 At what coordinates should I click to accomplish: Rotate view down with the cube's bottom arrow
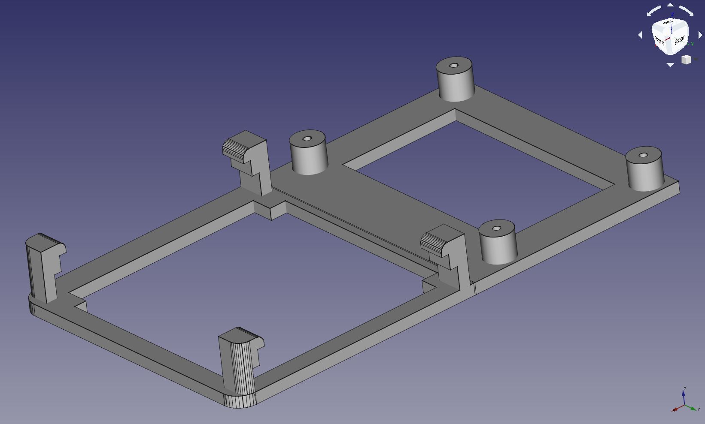click(670, 65)
